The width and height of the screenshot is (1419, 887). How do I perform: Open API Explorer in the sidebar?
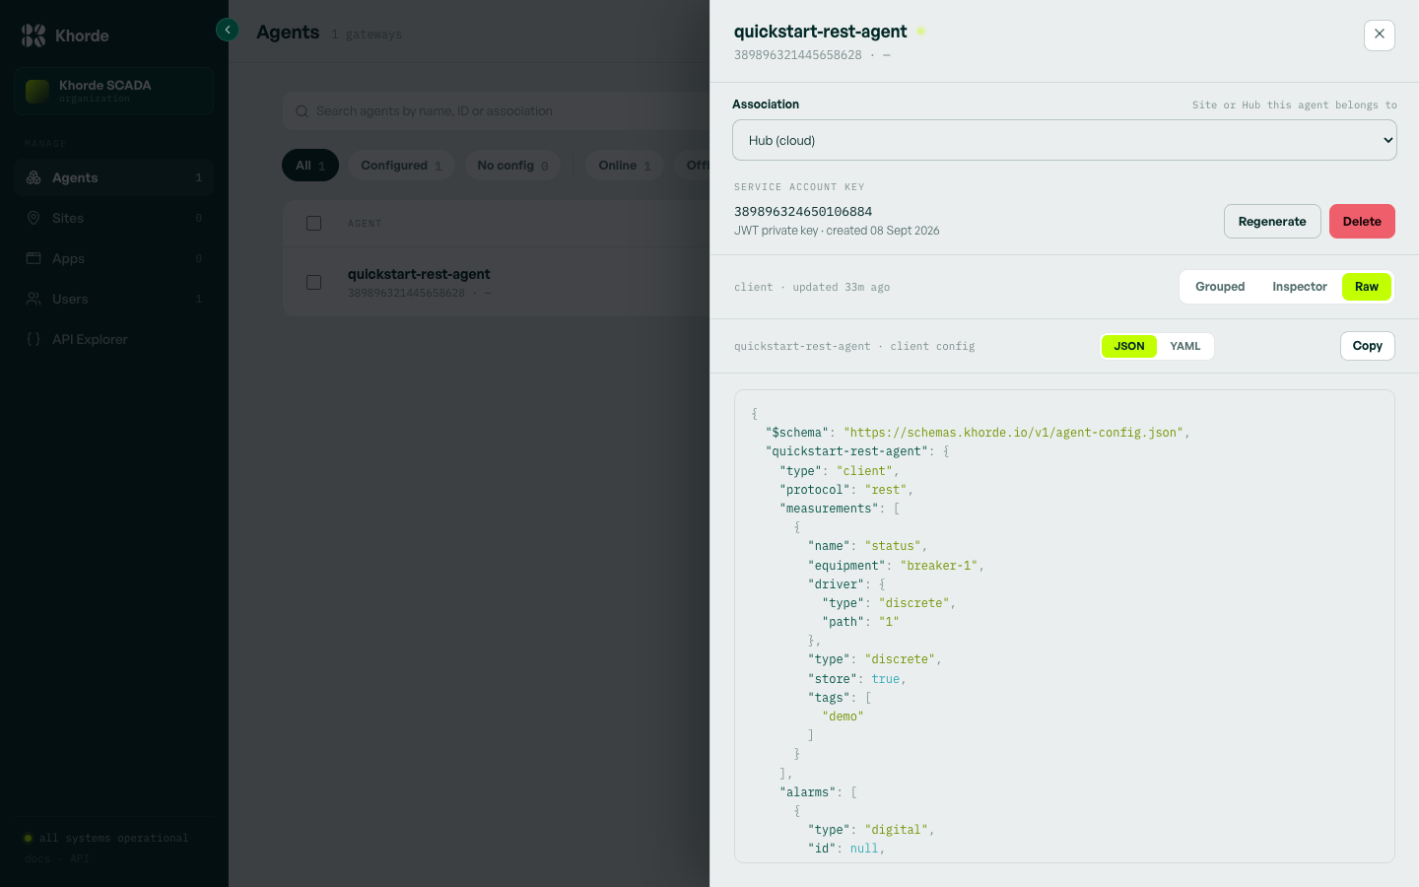click(x=114, y=339)
